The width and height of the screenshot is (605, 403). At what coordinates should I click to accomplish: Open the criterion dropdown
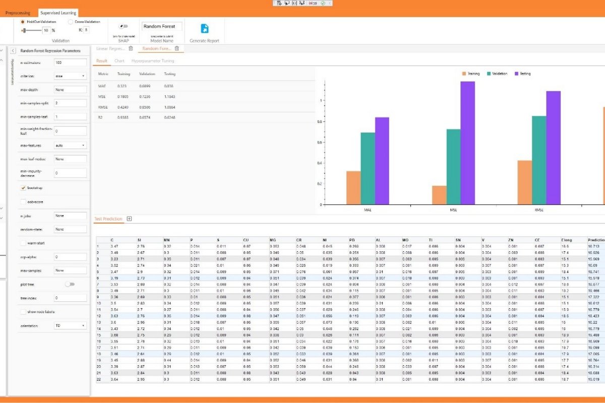tap(70, 76)
